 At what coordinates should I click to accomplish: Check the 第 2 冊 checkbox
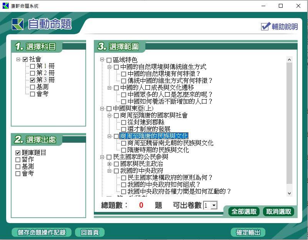(x=32, y=73)
